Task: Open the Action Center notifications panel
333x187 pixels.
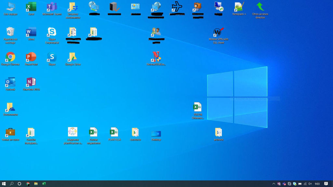Action: (x=326, y=184)
